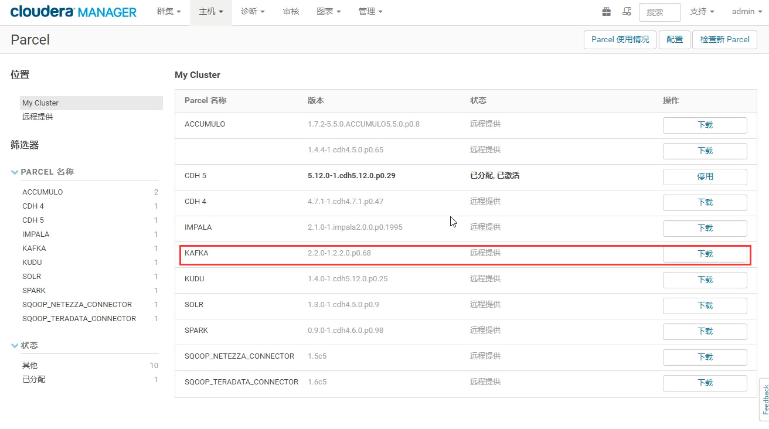Viewport: 769px width, 429px height.
Task: Download the IMPALA parcel
Action: pyautogui.click(x=705, y=229)
